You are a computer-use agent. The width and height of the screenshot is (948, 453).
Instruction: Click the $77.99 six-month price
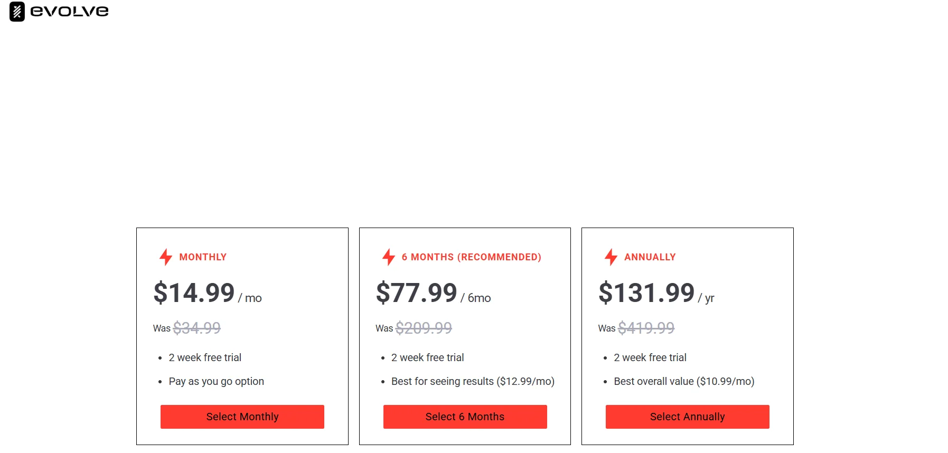(x=416, y=293)
